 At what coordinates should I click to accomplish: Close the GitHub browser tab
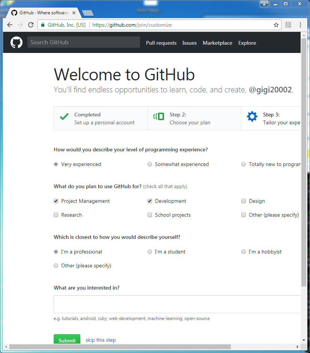tap(74, 13)
